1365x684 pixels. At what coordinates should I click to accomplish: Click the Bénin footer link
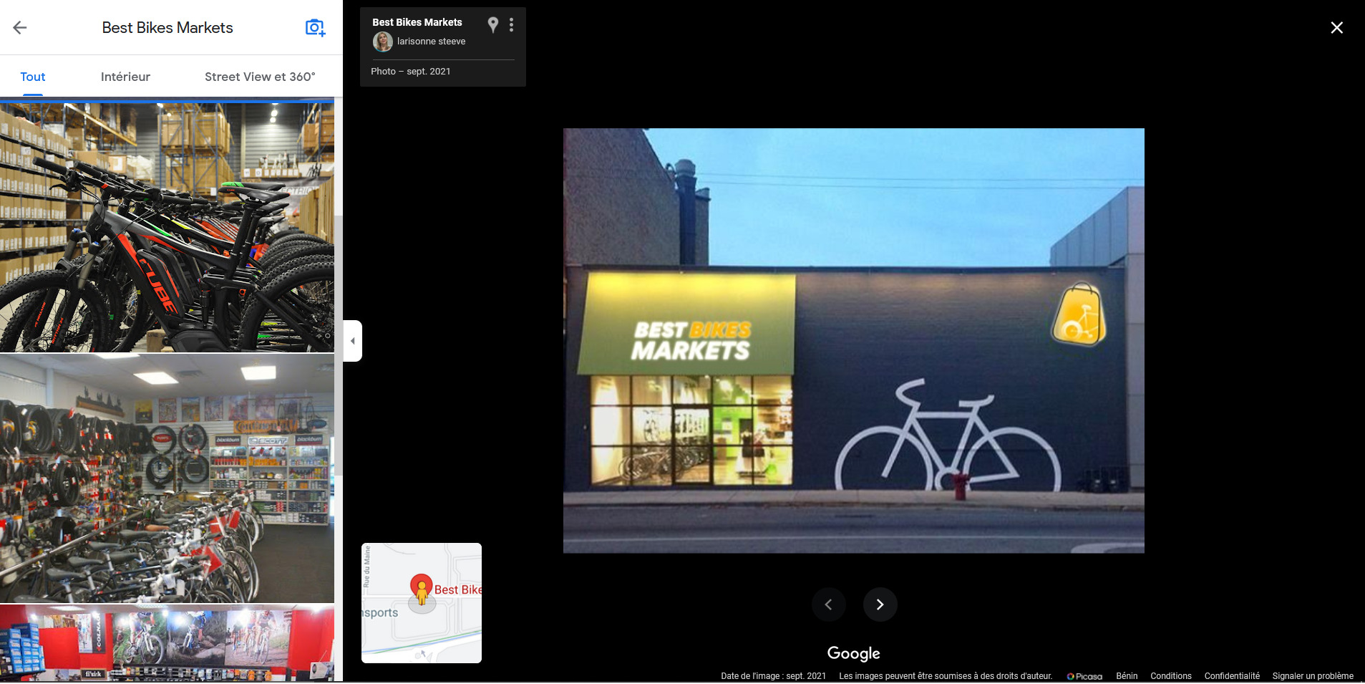1127,676
